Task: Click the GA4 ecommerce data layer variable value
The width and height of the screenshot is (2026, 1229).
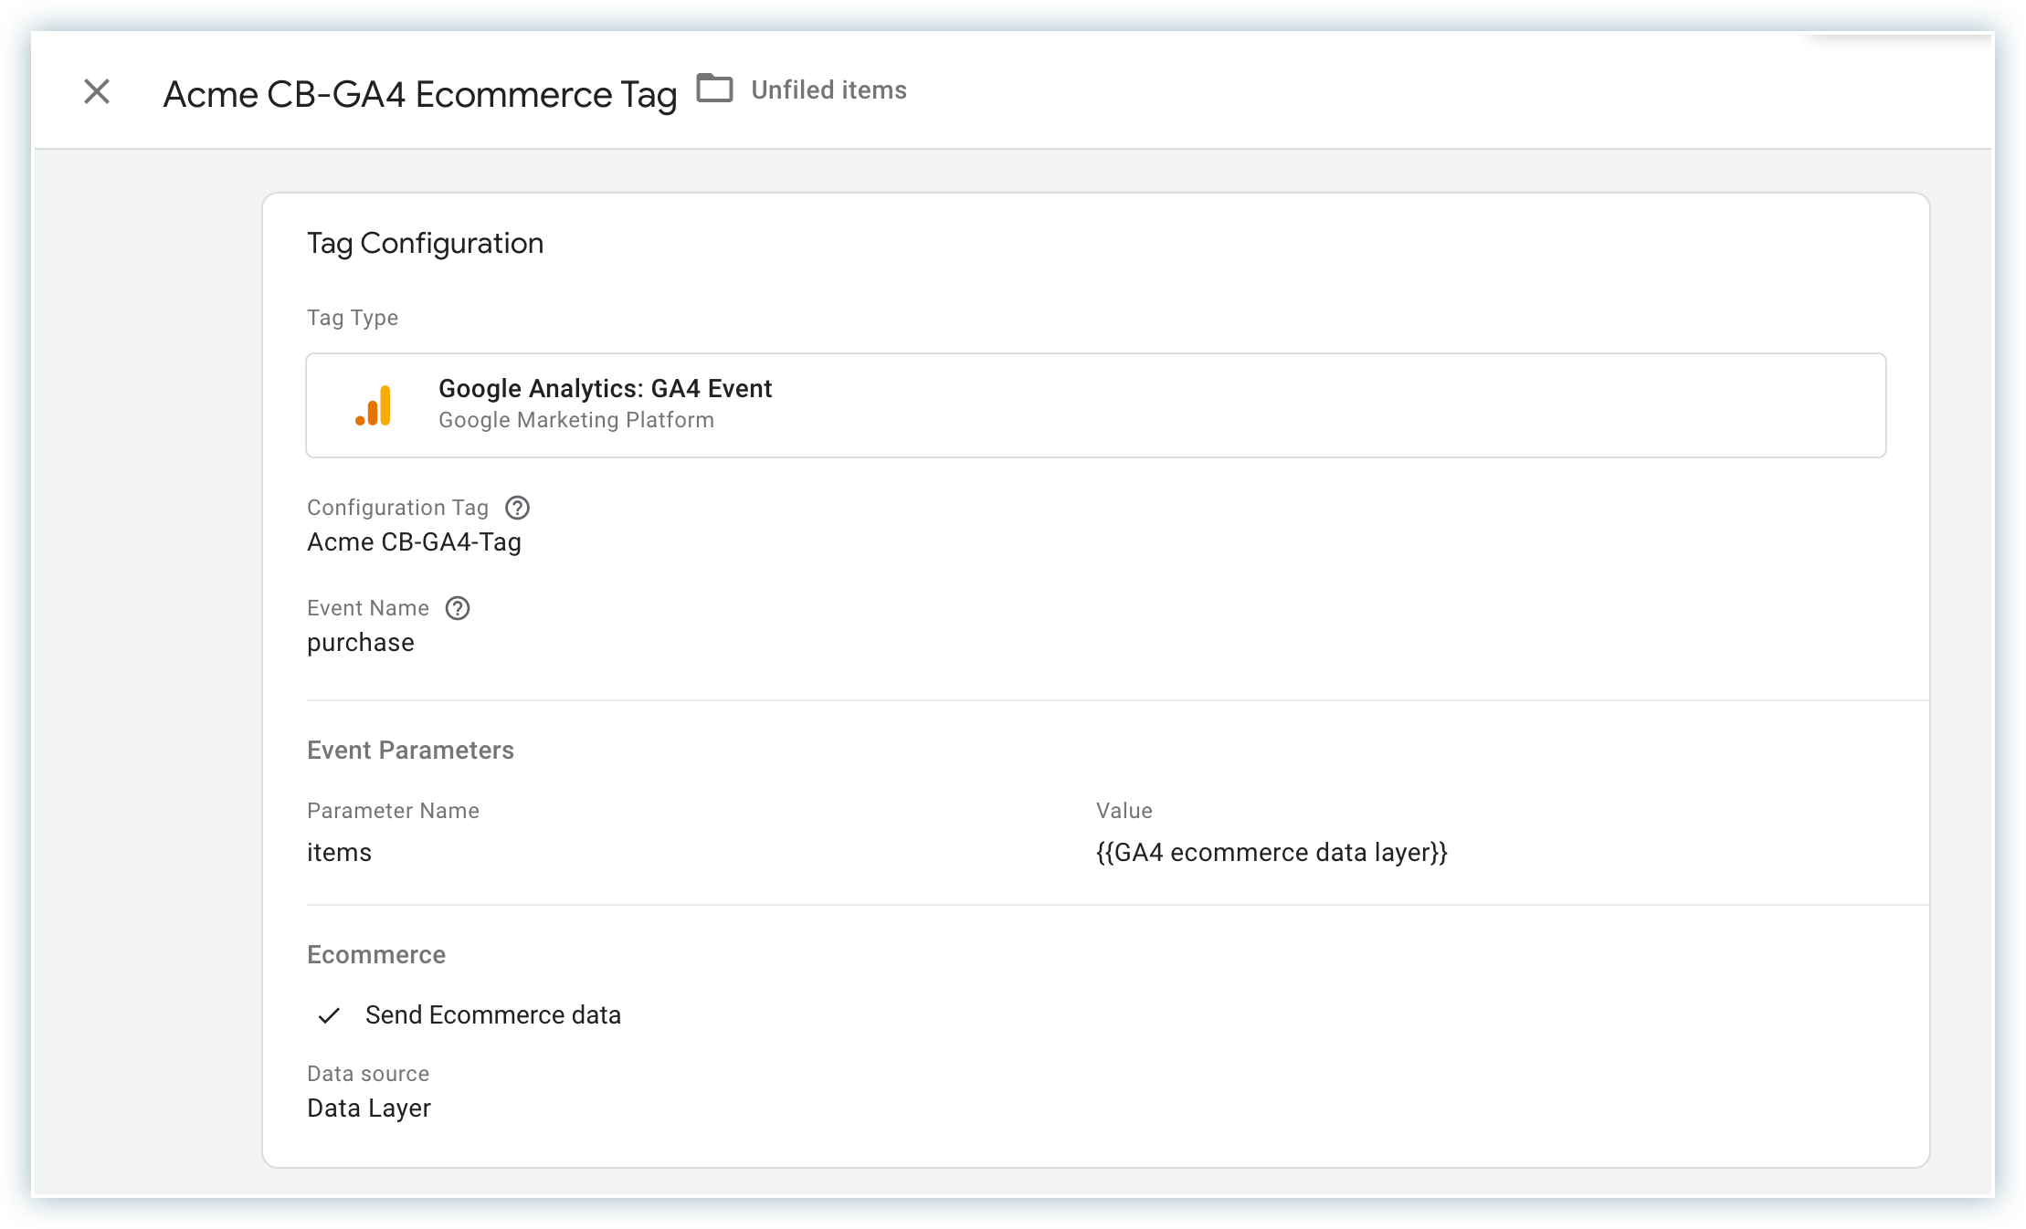Action: click(x=1272, y=853)
